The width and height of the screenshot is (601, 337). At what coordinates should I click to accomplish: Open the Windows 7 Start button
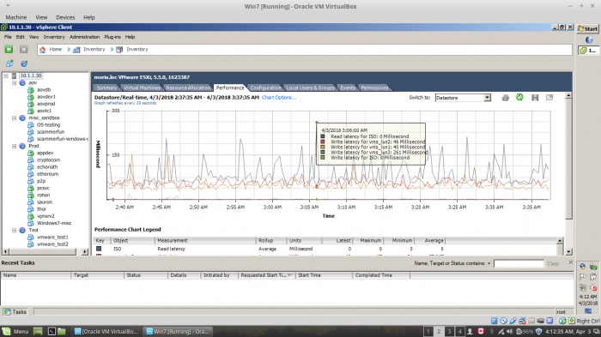(588, 28)
